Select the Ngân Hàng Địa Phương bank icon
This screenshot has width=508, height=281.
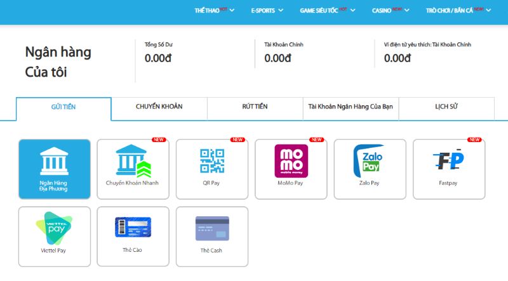tap(54, 161)
